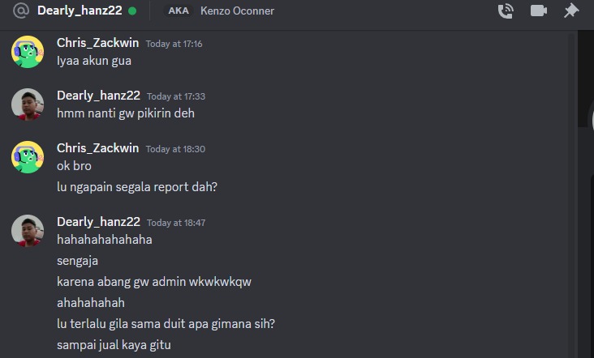Click the Dearly_hanz22 title in header
This screenshot has height=358, width=594.
(x=80, y=11)
